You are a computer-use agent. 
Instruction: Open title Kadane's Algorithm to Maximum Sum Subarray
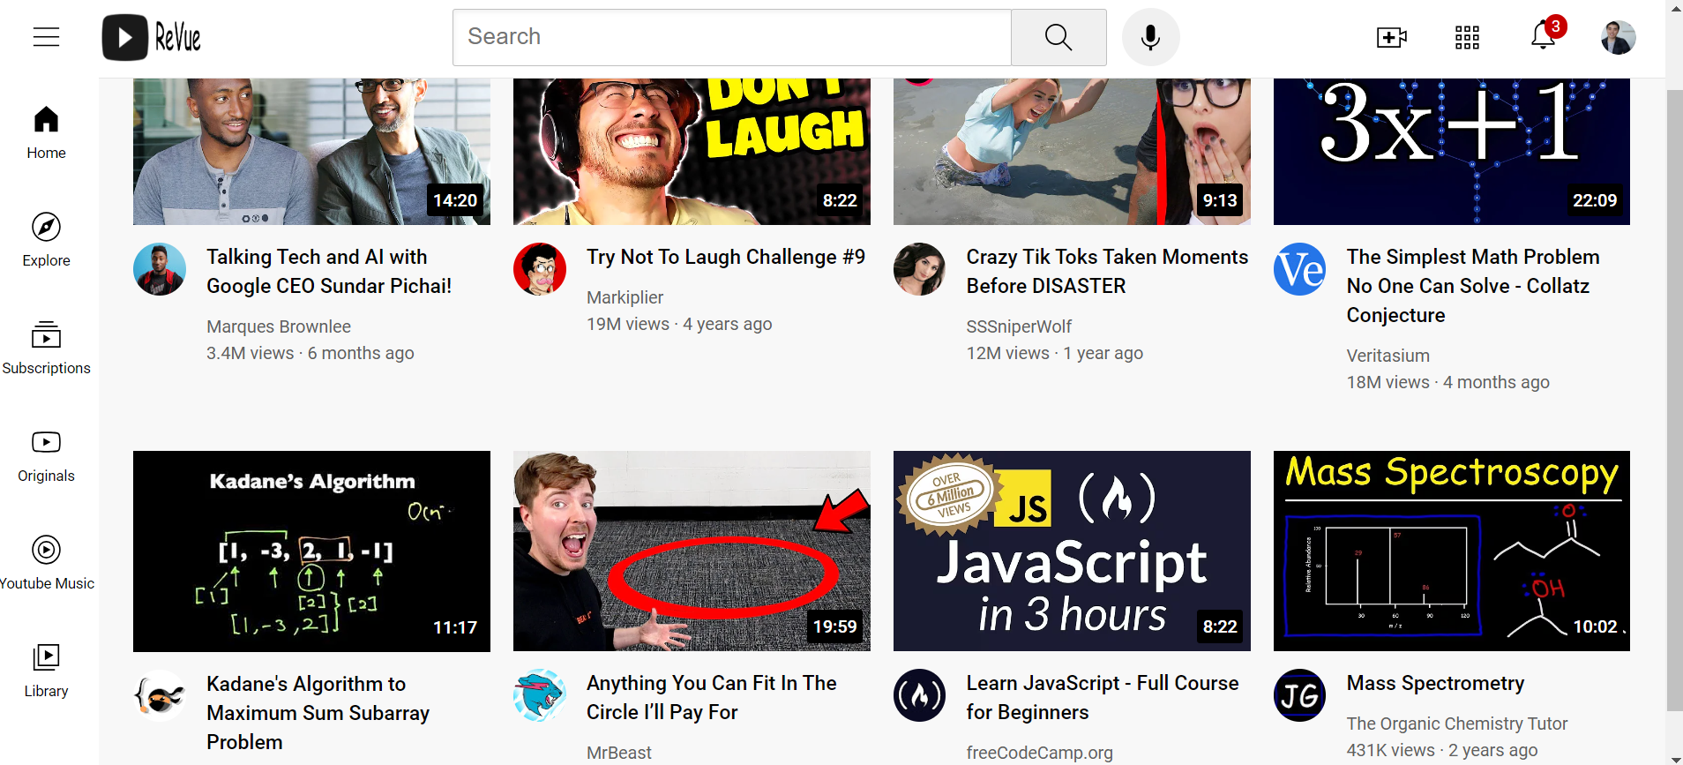coord(318,713)
